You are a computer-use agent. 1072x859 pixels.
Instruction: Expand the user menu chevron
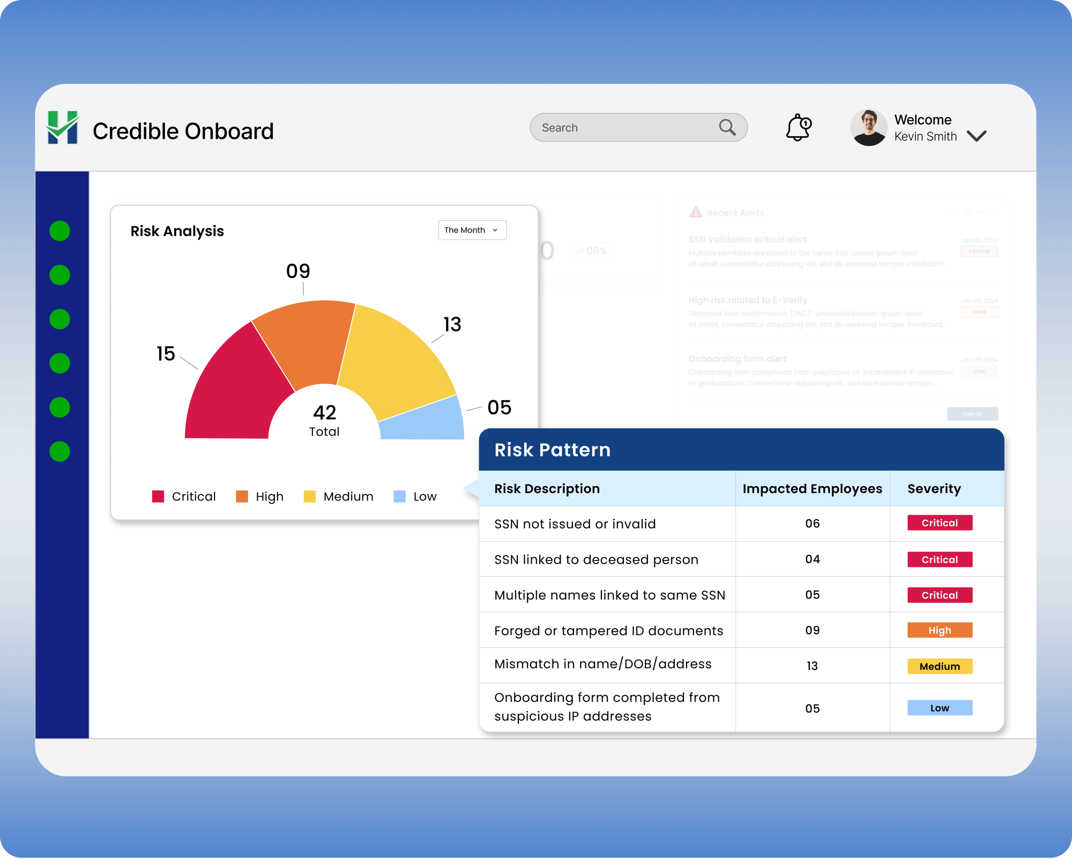point(977,136)
